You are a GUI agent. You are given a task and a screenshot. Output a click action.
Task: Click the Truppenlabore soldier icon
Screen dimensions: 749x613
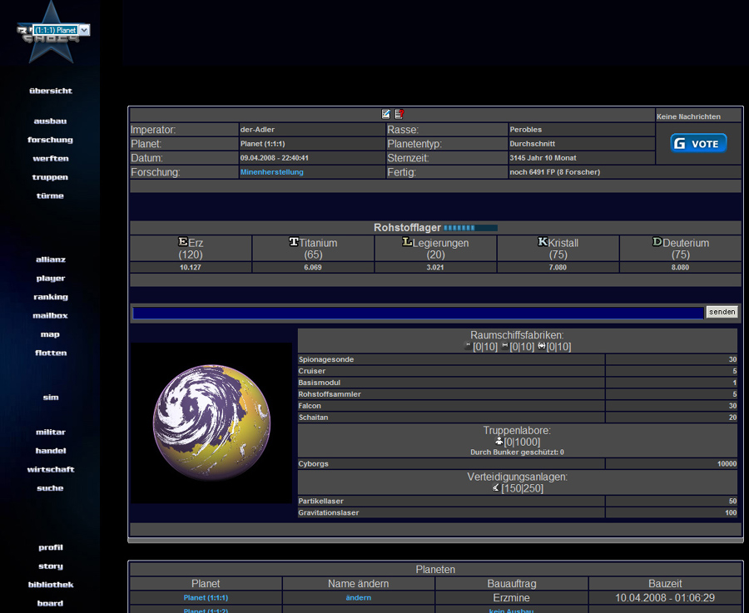click(x=499, y=442)
